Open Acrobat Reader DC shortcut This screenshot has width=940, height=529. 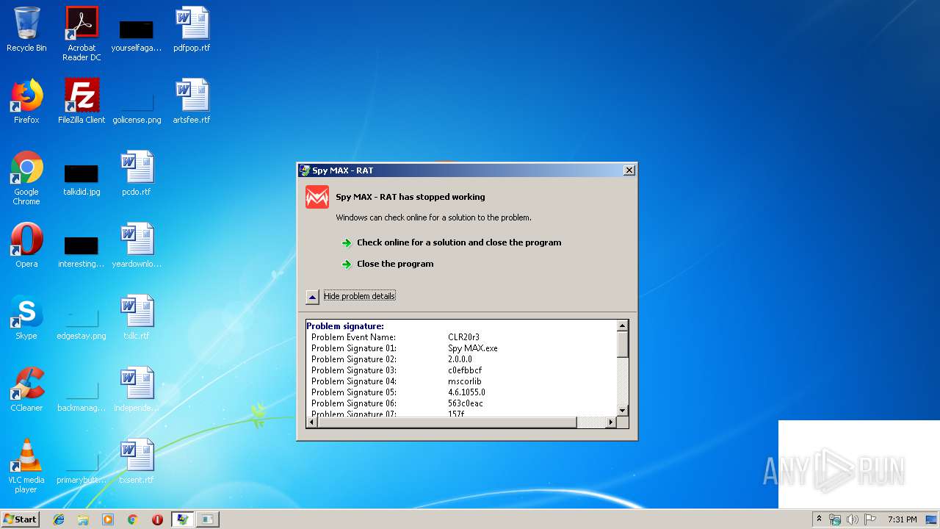click(x=82, y=34)
